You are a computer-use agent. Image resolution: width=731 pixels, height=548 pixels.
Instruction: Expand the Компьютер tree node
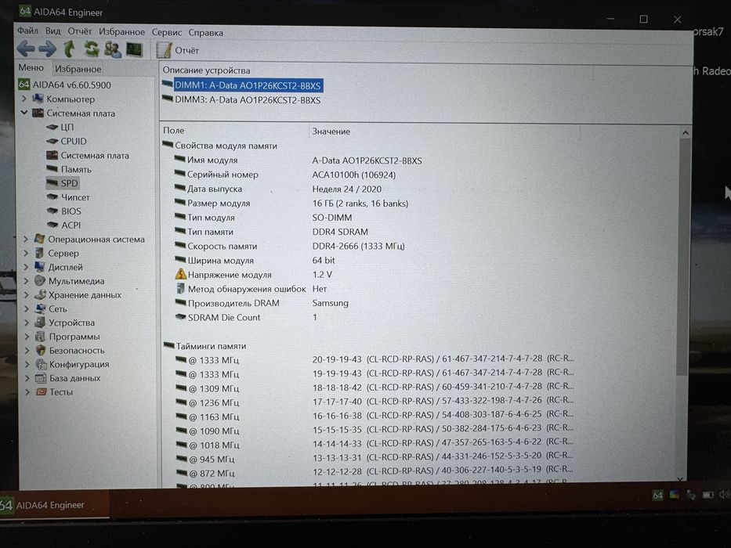(24, 99)
